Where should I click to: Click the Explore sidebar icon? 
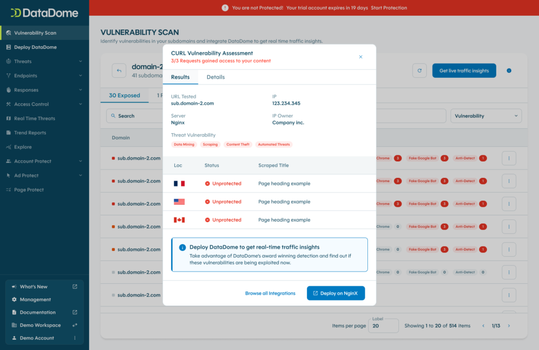tap(8, 147)
